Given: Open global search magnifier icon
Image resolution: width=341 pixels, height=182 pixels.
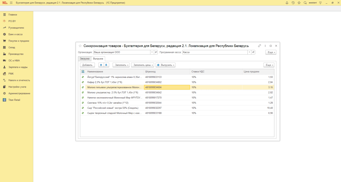Looking at the screenshot, I should click(305, 3).
